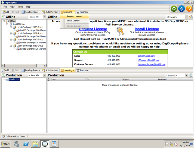Open Windows Explorer from the taskbar

click(35, 144)
